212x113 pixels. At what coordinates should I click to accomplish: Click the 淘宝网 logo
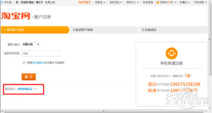pos(16,16)
